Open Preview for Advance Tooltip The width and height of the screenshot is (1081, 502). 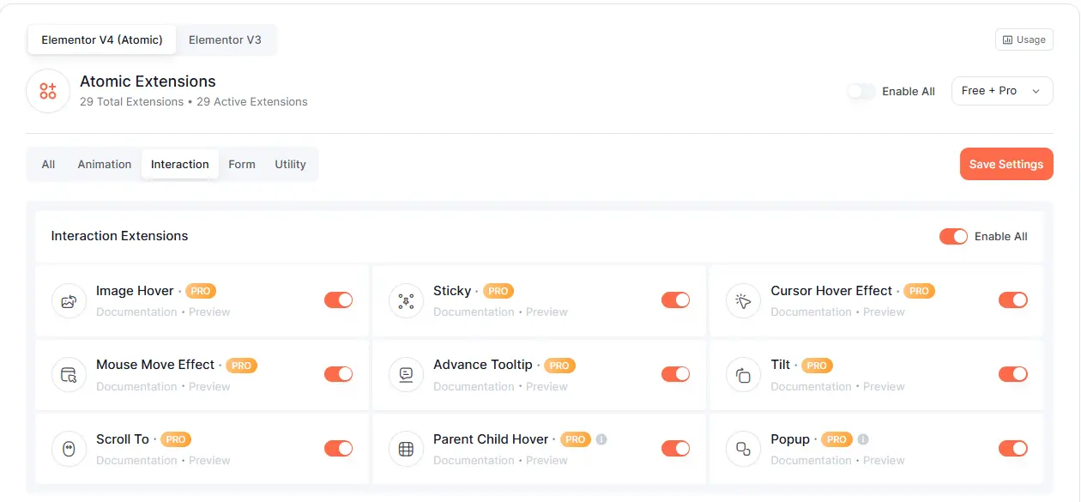point(547,386)
